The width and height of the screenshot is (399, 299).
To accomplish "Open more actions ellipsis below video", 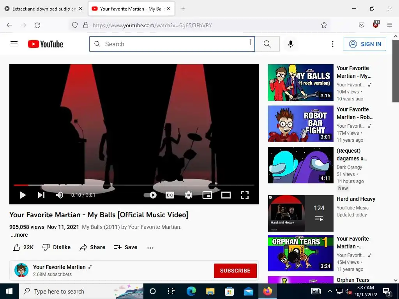I will (150, 248).
